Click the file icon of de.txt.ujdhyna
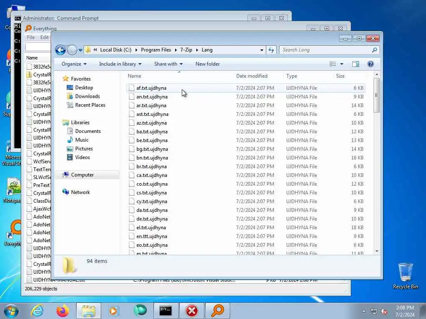The height and width of the screenshot is (319, 426). (131, 219)
